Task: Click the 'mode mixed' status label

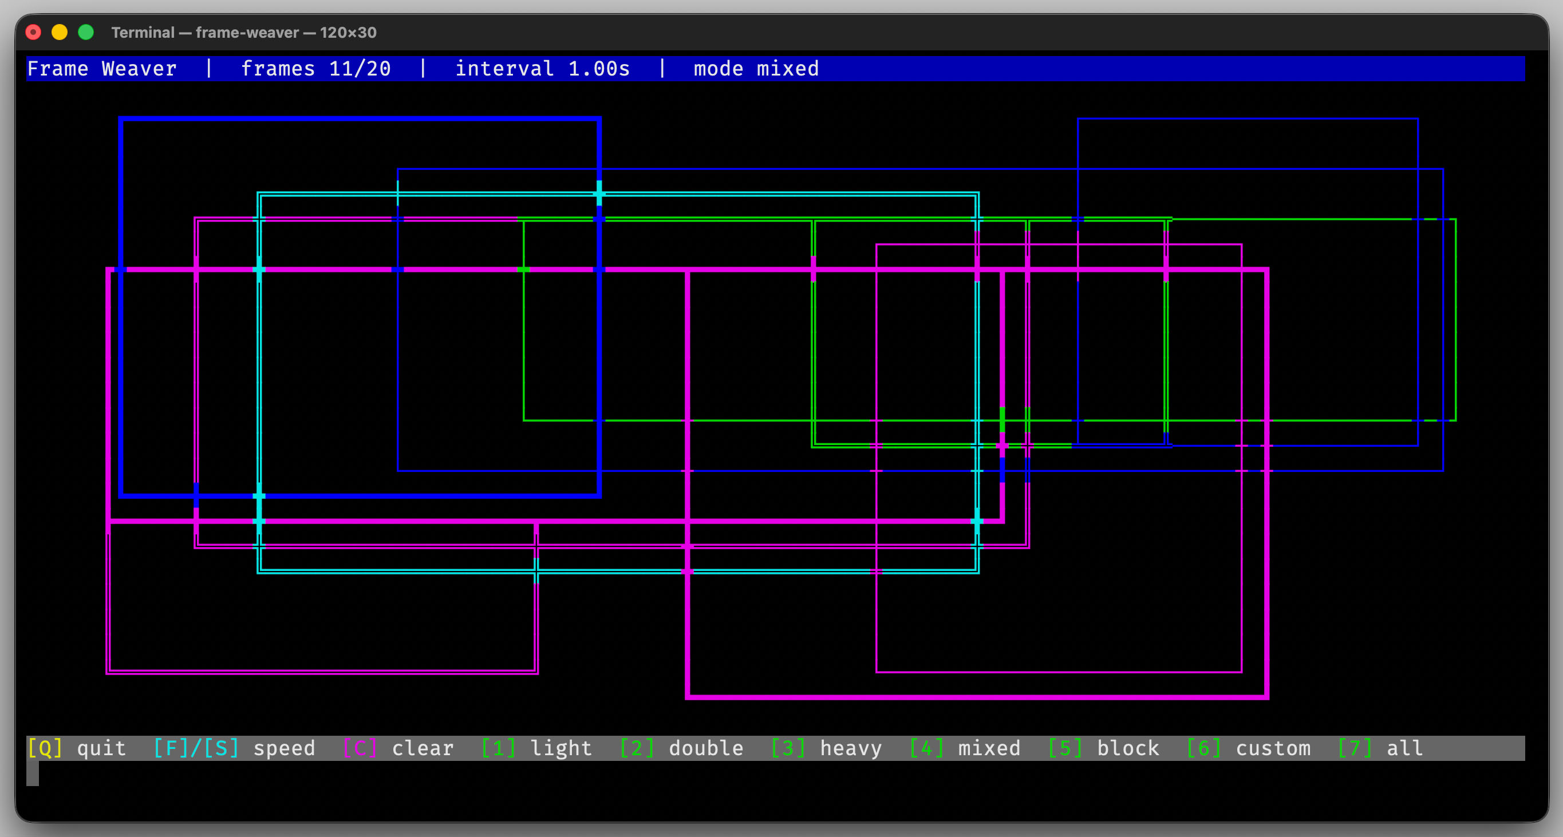Action: [756, 69]
